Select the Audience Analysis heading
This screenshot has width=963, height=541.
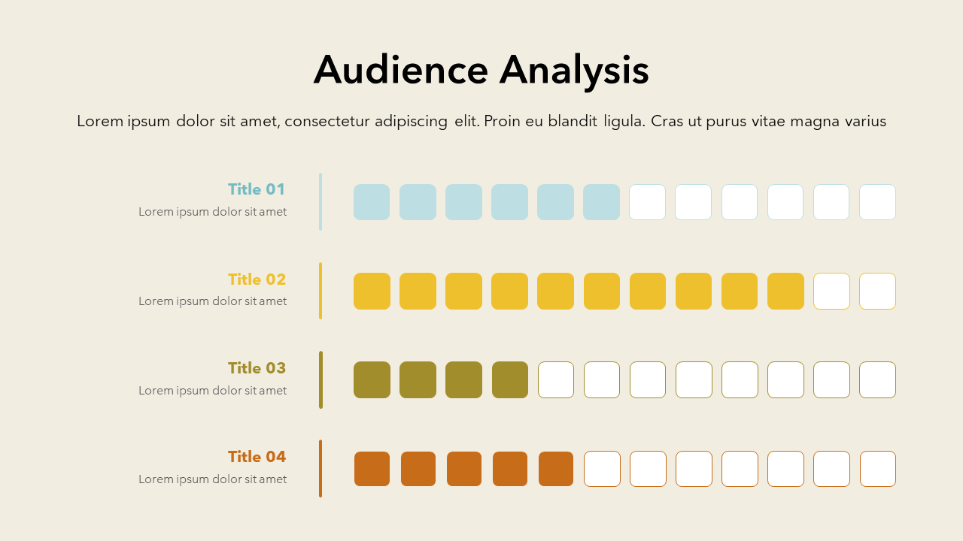coord(481,70)
